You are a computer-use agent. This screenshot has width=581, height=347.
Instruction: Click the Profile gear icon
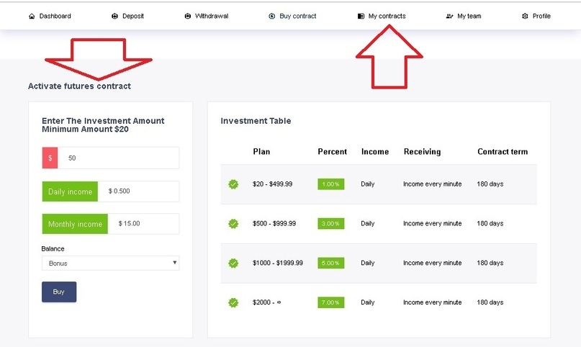point(525,16)
